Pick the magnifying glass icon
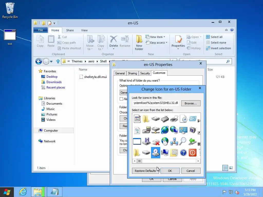The height and width of the screenshot is (197, 263). point(183,141)
